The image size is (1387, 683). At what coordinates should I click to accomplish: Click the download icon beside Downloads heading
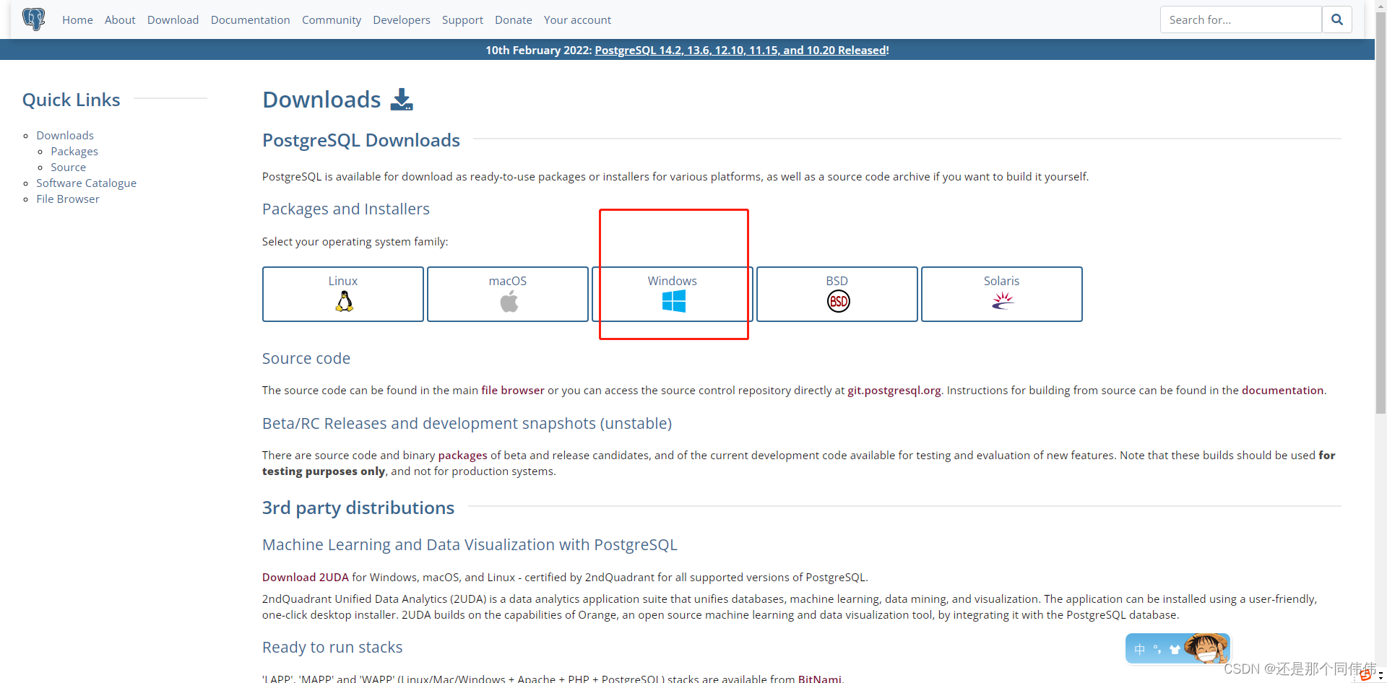point(402,100)
